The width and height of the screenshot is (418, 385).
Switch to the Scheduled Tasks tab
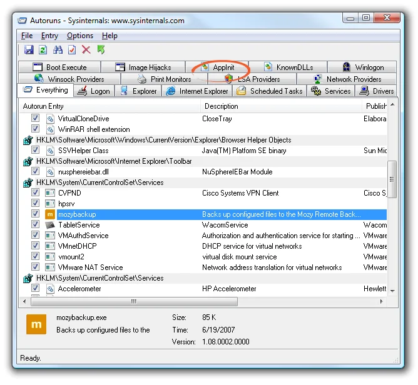click(x=270, y=91)
